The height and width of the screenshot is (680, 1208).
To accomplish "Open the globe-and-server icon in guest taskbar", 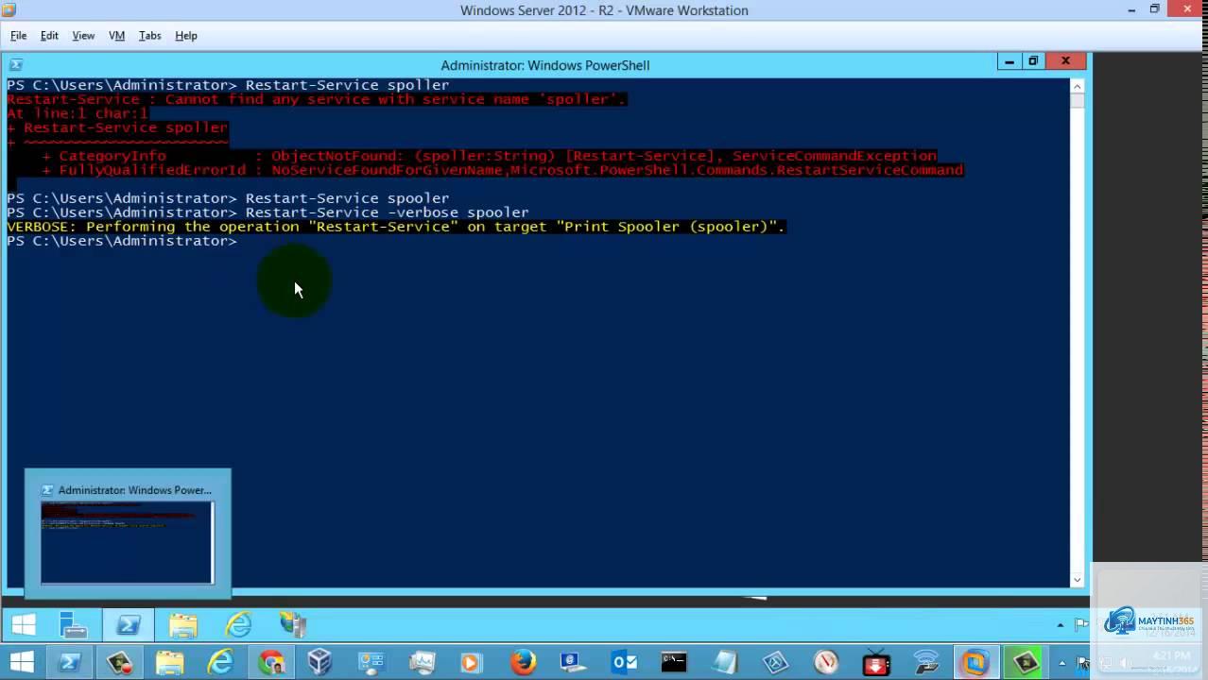I will (x=293, y=625).
